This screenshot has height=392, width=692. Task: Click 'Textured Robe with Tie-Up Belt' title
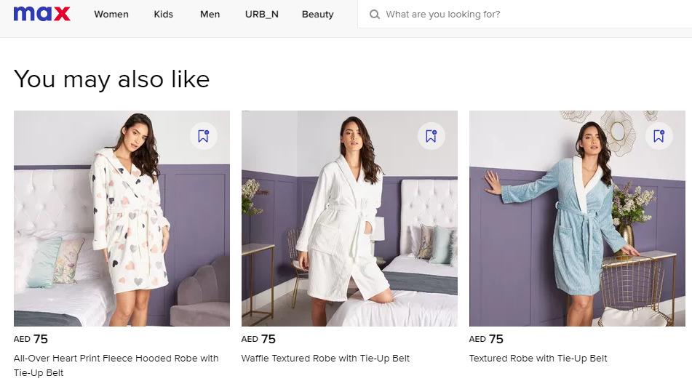pyautogui.click(x=538, y=359)
